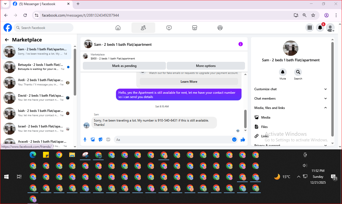
Task: Click the Mark as pending button
Action: [124, 66]
